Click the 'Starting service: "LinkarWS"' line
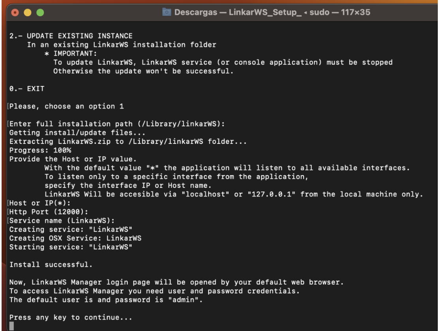The image size is (439, 331). (x=71, y=247)
